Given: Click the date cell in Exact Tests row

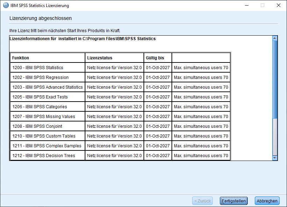Looking at the screenshot, I should click(158, 97).
